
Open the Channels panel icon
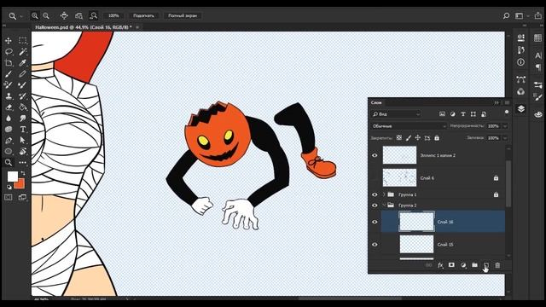[521, 91]
